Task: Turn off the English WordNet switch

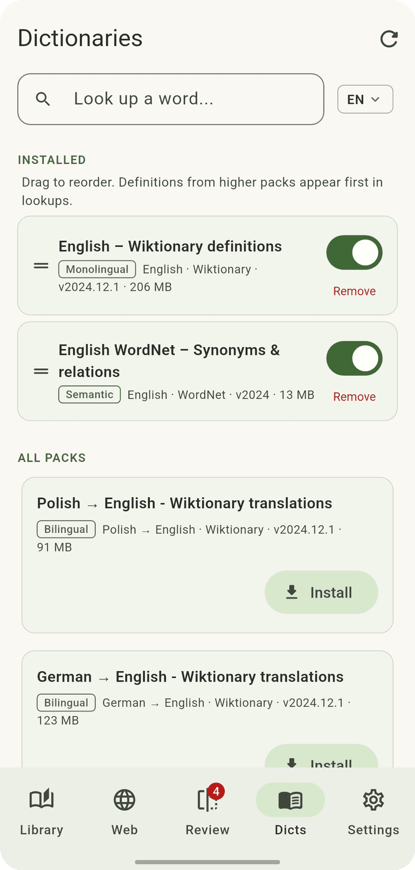Action: point(354,358)
